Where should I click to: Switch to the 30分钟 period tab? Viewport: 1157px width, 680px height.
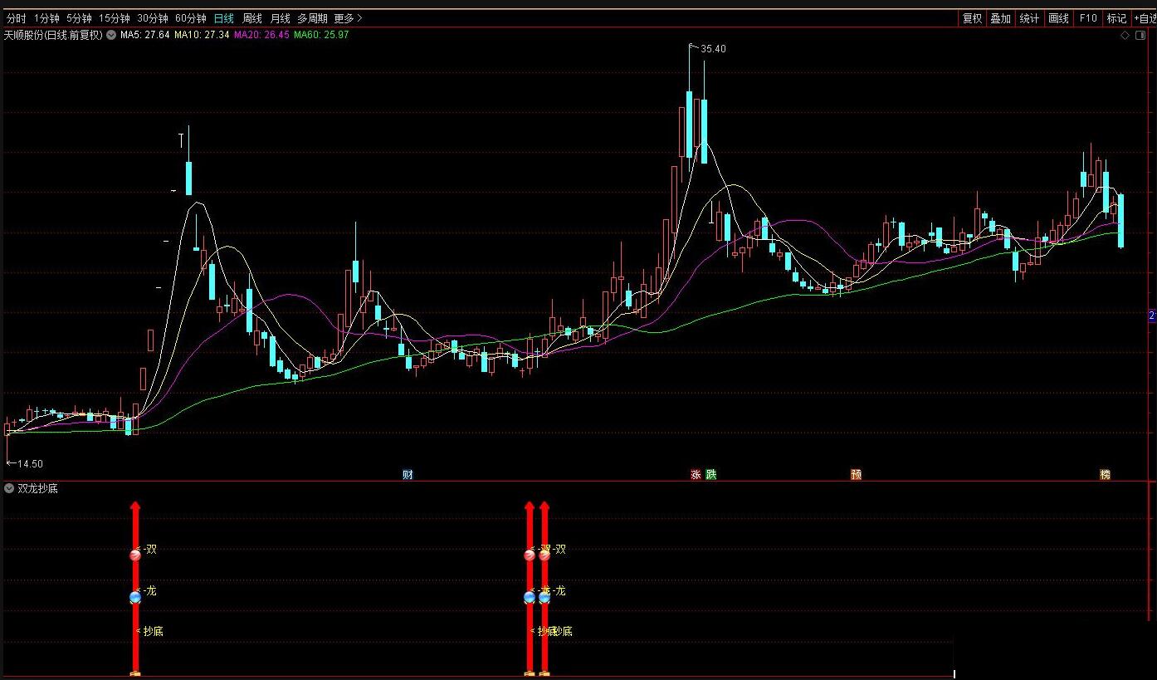[152, 18]
